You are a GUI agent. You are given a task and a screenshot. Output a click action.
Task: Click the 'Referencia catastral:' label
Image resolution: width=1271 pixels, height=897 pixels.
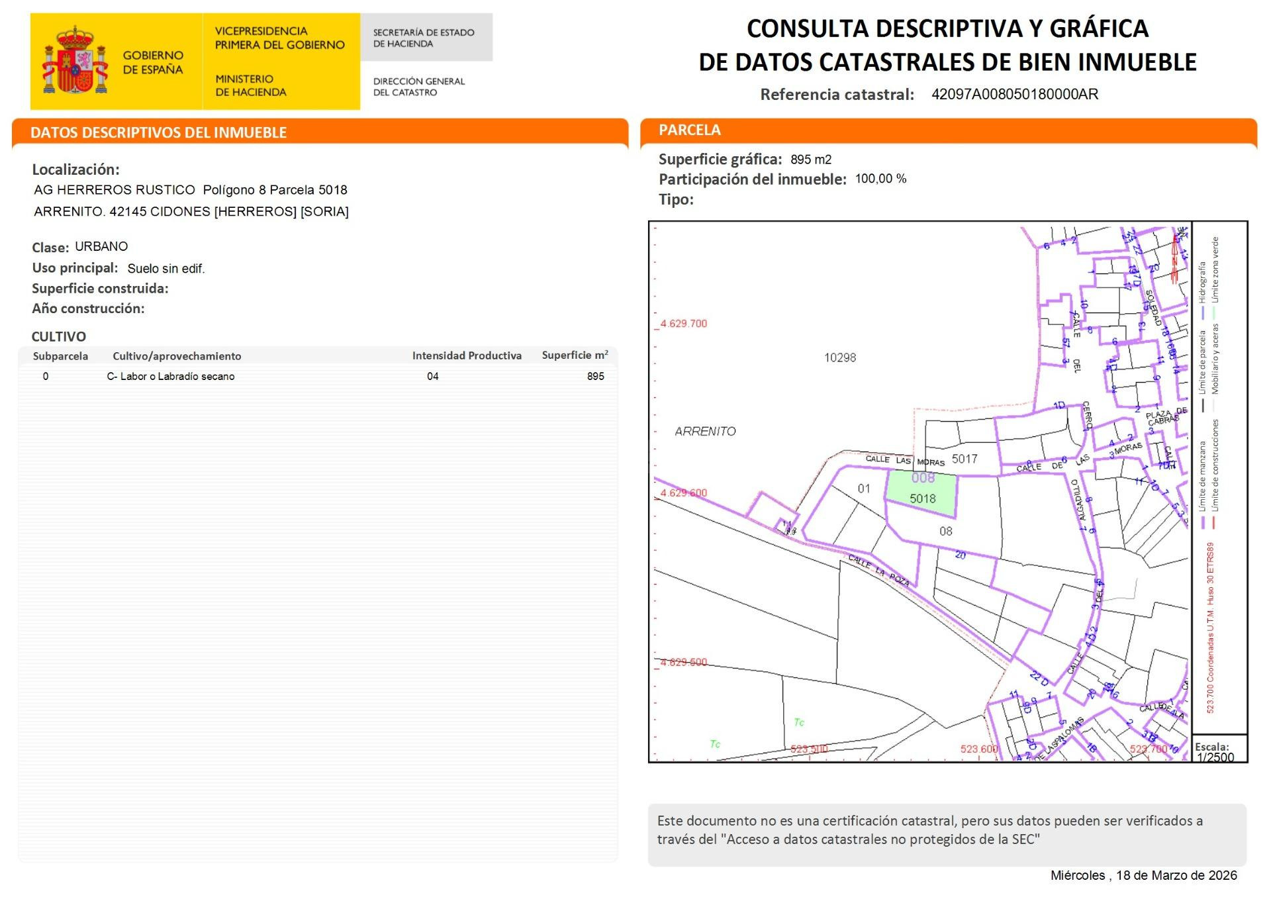(837, 95)
